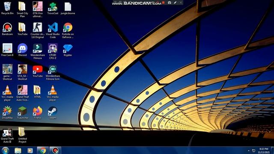Show hidden system tray icons
274x154 pixels.
click(249, 151)
